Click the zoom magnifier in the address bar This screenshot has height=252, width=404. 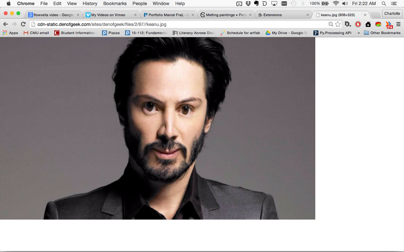point(331,24)
